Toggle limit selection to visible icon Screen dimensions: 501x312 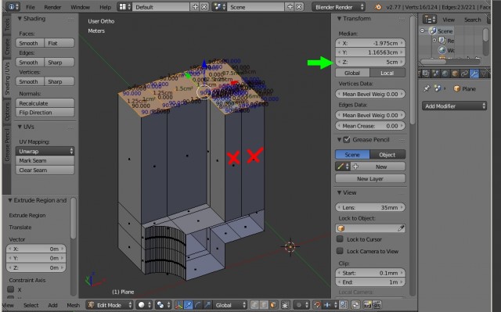click(285, 305)
